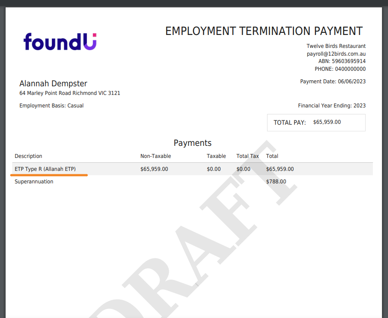Image resolution: width=388 pixels, height=318 pixels.
Task: Click the Description column header
Action: [x=28, y=156]
